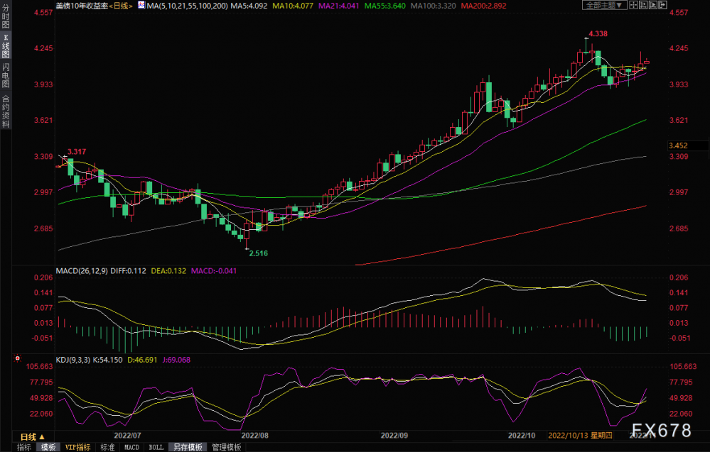The image size is (710, 452).
Task: Click the 2.516 low price marker
Action: coord(259,253)
